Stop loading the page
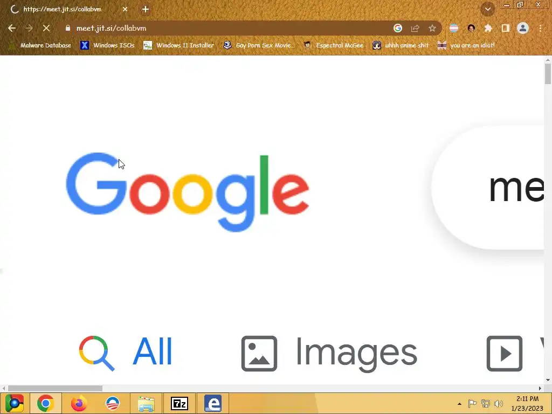 click(46, 28)
